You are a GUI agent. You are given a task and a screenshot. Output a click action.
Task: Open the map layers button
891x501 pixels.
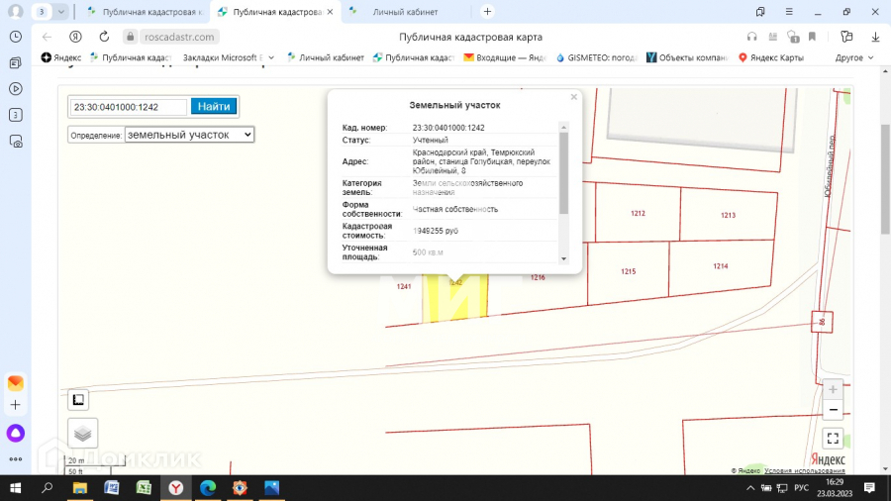pyautogui.click(x=83, y=434)
